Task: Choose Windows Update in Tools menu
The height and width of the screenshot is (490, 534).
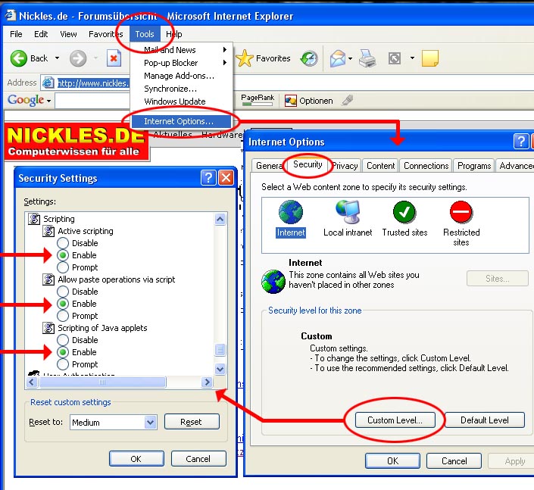Action: point(181,101)
